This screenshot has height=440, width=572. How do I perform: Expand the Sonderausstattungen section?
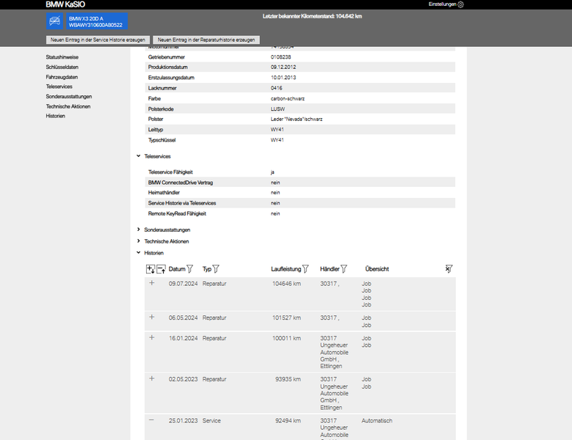(x=139, y=230)
